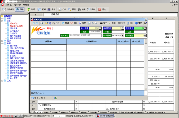This screenshot has height=118, width=179.
Task: Open the 文件 (File) menu
Action: pos(8,5)
